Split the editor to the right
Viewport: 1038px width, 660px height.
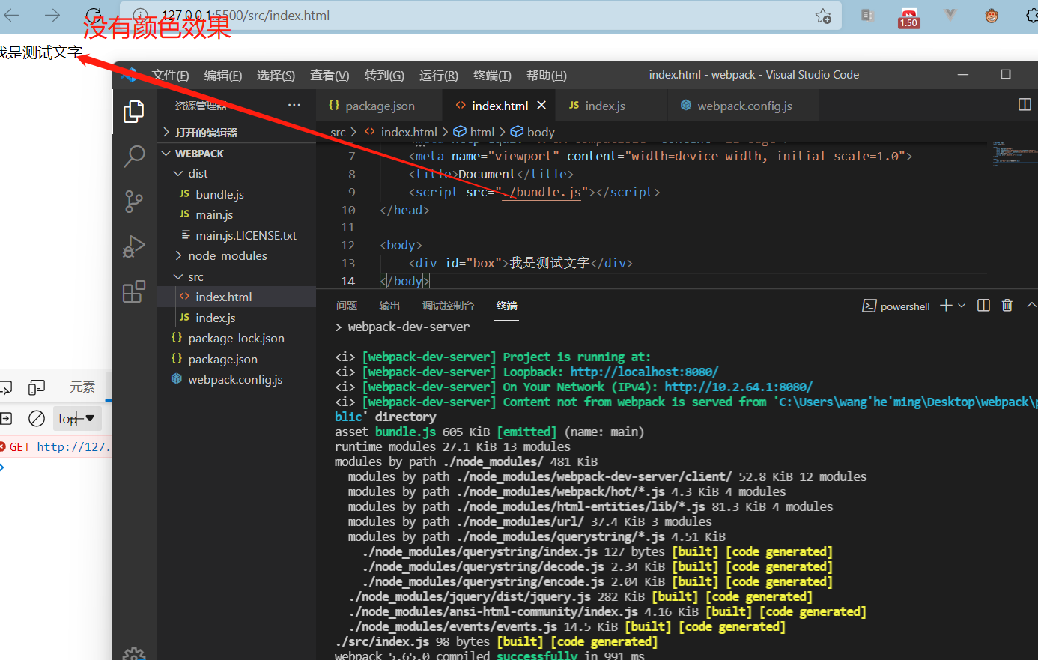click(x=1025, y=105)
